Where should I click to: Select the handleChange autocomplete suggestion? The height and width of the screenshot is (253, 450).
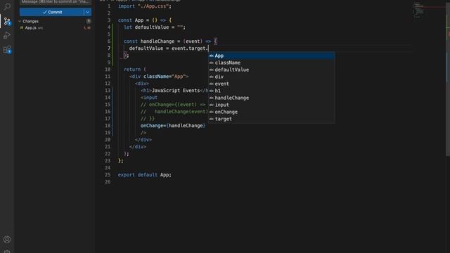click(x=271, y=98)
